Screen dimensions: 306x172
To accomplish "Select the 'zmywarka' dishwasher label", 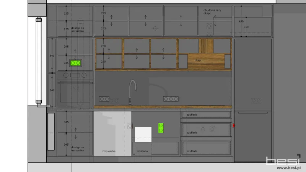I will [x=109, y=151].
